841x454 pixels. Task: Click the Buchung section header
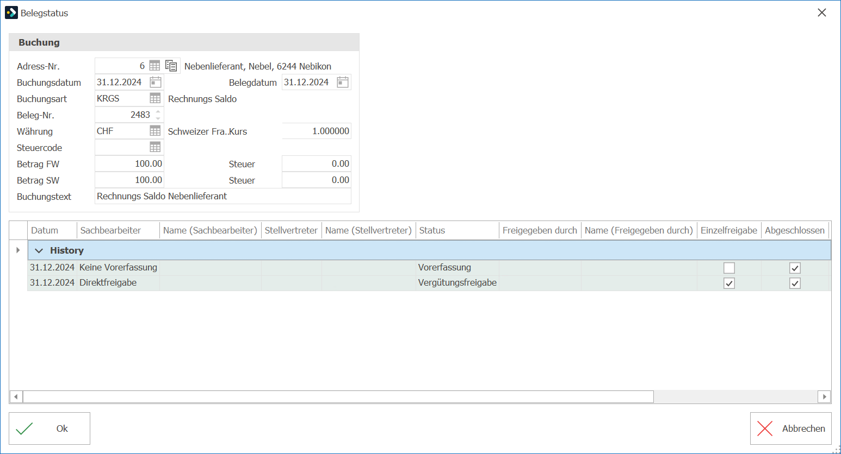184,42
